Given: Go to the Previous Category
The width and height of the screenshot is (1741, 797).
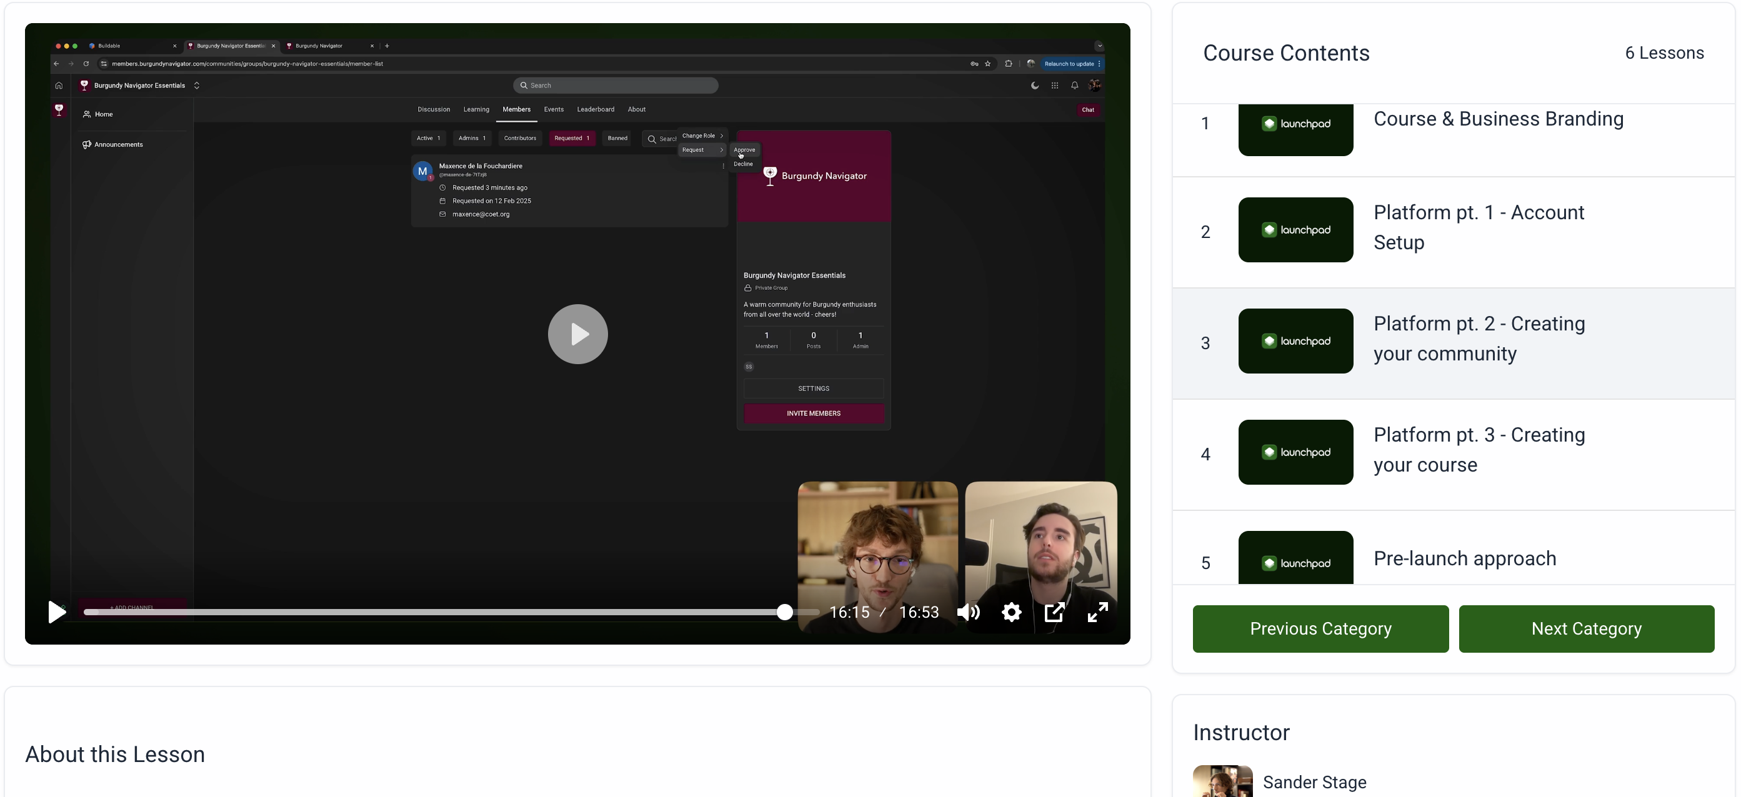Looking at the screenshot, I should (x=1320, y=629).
